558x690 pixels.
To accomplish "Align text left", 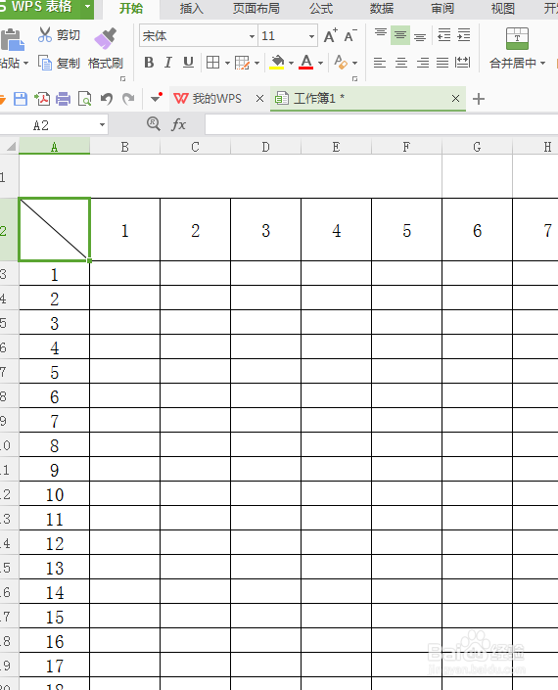I will click(380, 63).
